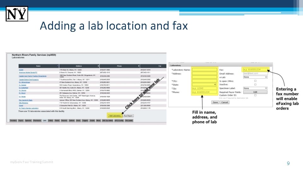The height and width of the screenshot is (170, 303).
Task: Click address '175 Green St, Albany, NY, 12202'
Action: [70, 70]
